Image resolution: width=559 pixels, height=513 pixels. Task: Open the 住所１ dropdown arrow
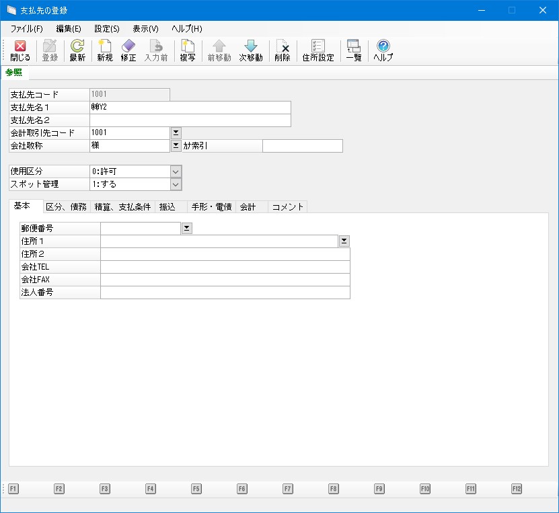coord(344,241)
